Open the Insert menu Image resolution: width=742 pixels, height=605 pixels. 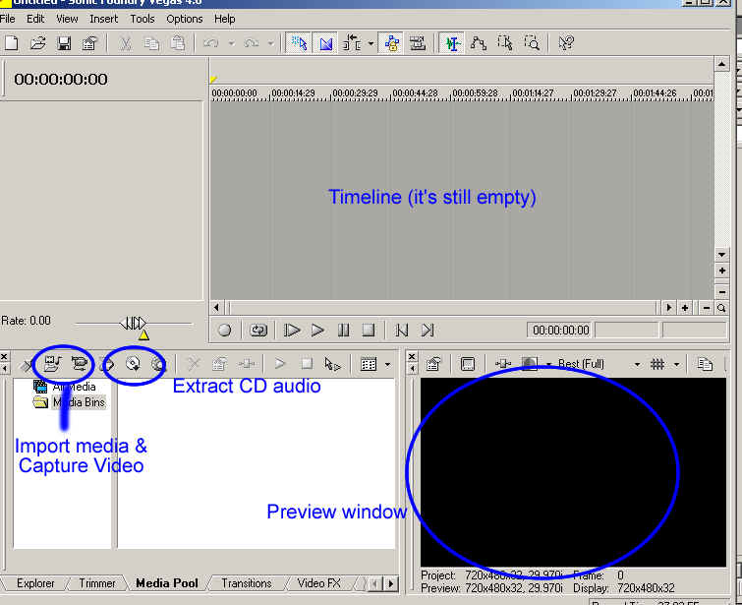[103, 19]
